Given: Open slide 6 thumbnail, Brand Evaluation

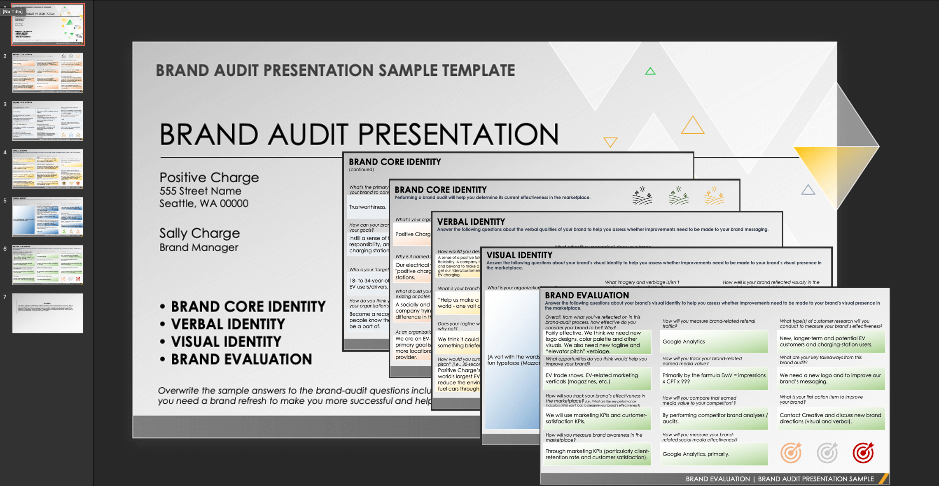Looking at the screenshot, I should 48,265.
